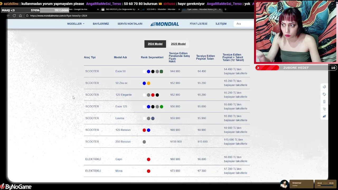
Task: Click the Exon 50 model name
Action: [x=120, y=71]
